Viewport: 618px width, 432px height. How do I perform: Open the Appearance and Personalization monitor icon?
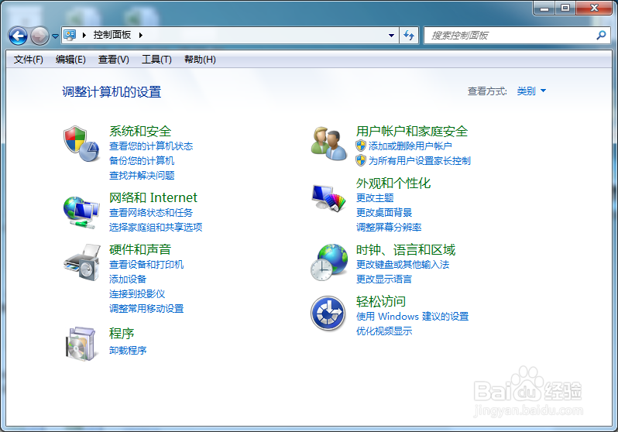click(328, 198)
